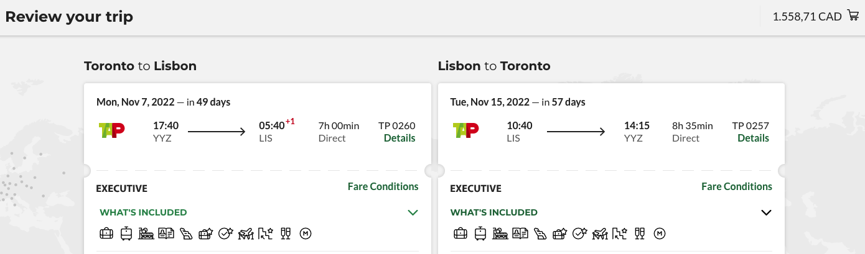Click the check-in star icon for Lisbon–Toronto
This screenshot has width=865, height=254.
(x=580, y=234)
